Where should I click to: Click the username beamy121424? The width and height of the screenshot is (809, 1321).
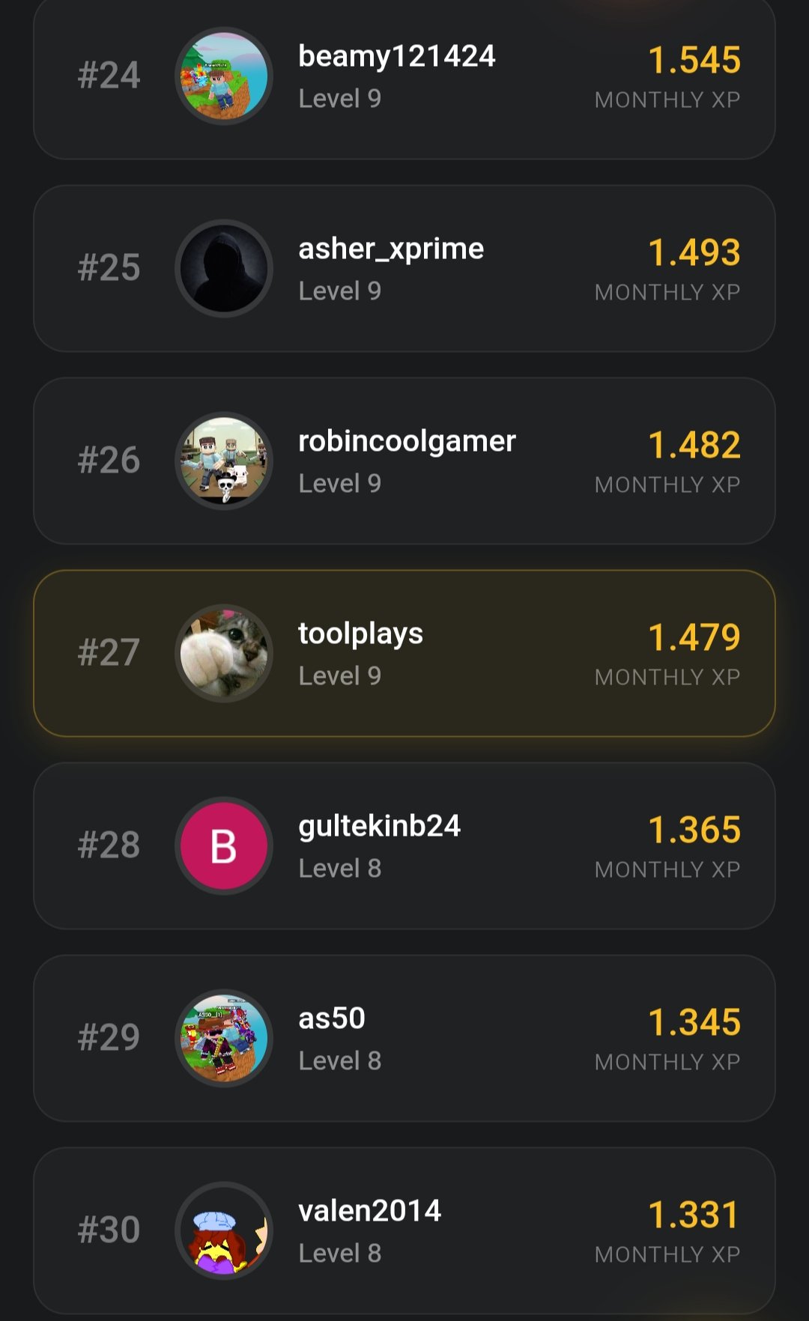pyautogui.click(x=396, y=56)
